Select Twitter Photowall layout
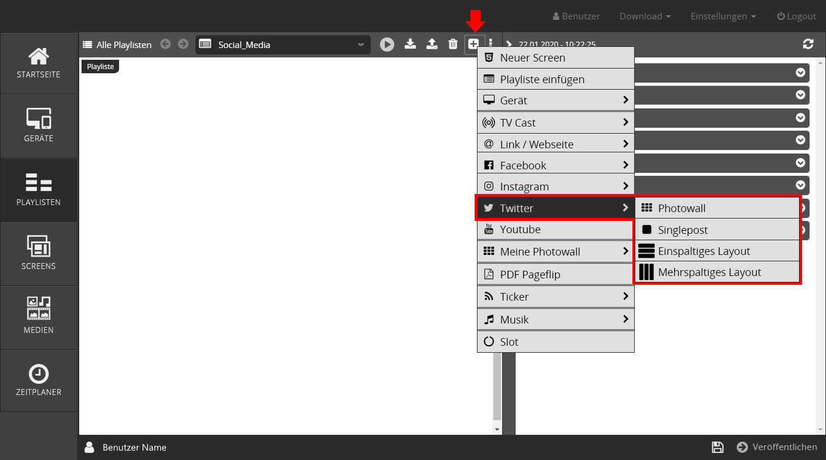826x460 pixels. [x=717, y=208]
